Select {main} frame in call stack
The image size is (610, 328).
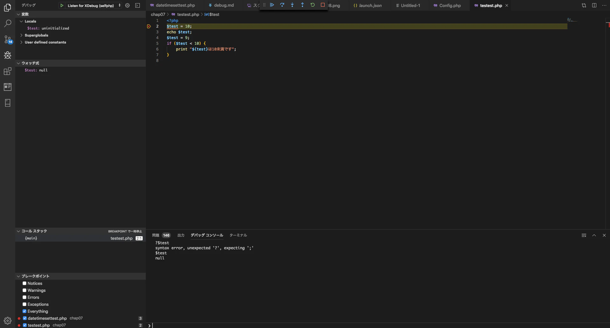click(80, 238)
